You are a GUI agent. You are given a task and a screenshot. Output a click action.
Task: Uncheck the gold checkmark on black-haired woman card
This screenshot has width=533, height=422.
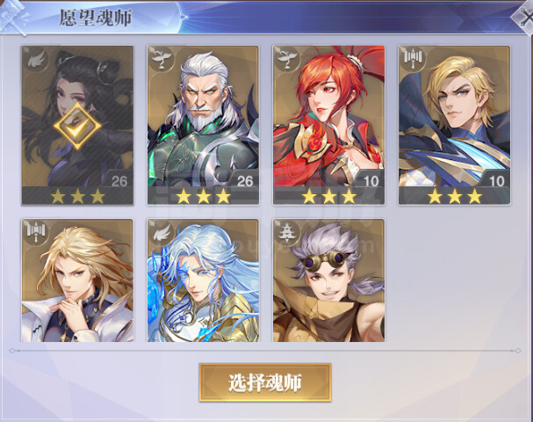tap(77, 127)
